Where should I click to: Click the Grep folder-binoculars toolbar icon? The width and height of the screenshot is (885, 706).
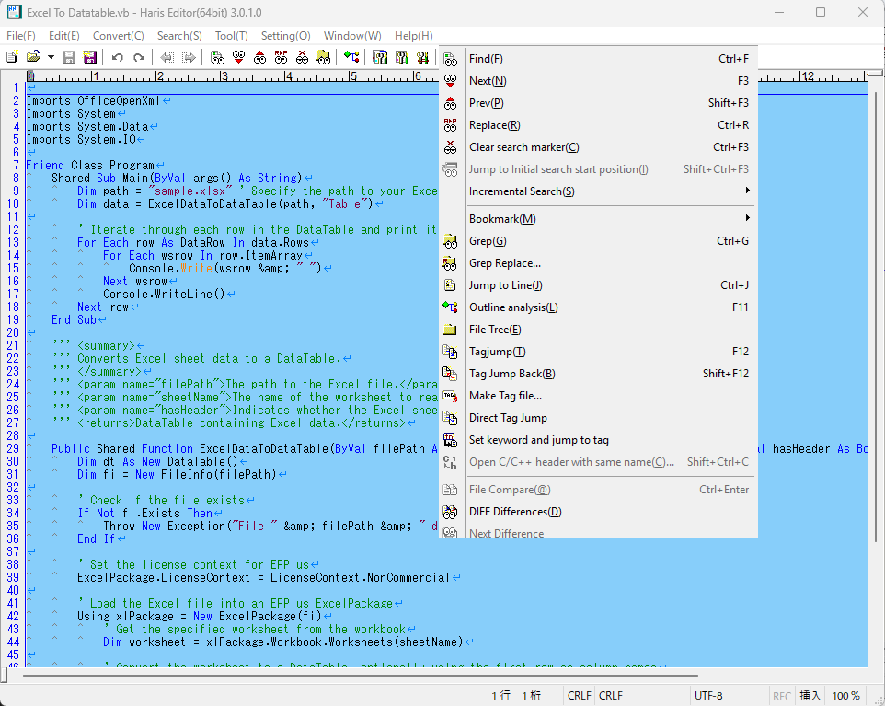coord(323,57)
